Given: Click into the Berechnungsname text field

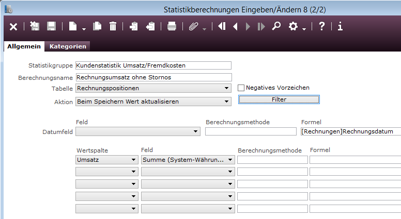Looking at the screenshot, I should pos(153,77).
